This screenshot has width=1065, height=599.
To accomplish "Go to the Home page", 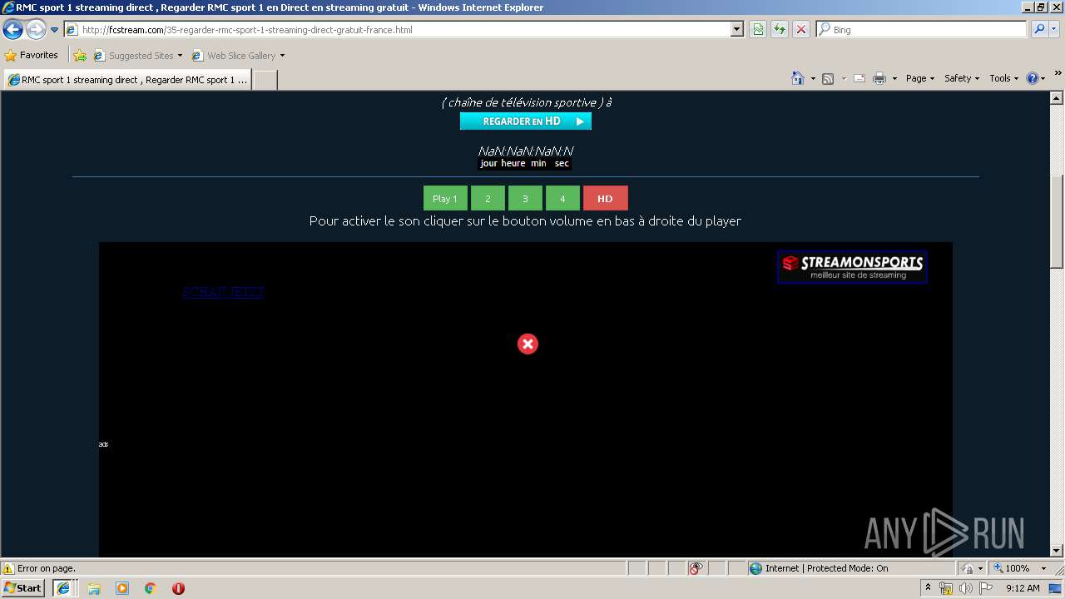I will [798, 78].
